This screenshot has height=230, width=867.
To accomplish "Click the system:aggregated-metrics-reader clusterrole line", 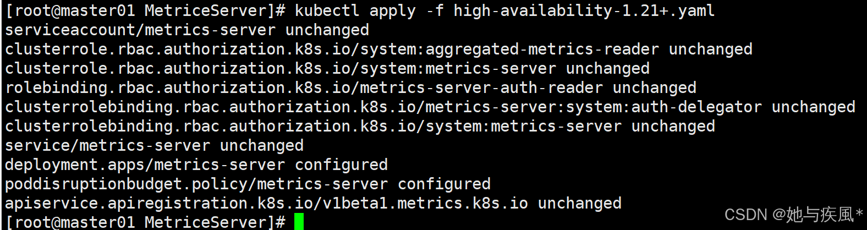I will (x=378, y=49).
